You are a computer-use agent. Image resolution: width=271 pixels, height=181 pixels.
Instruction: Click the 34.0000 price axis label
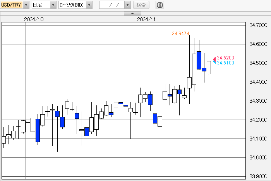pyautogui.click(x=258, y=157)
